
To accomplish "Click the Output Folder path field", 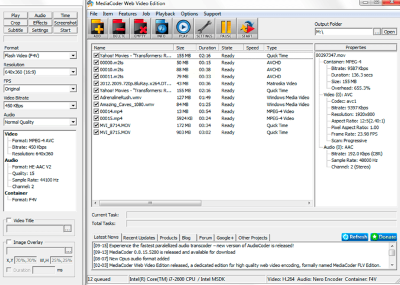I will (343, 32).
